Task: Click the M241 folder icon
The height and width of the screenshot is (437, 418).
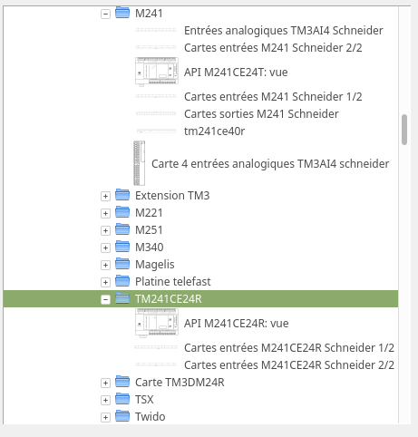Action: 122,13
